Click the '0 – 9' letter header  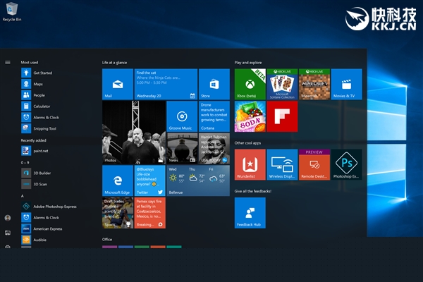(25, 162)
